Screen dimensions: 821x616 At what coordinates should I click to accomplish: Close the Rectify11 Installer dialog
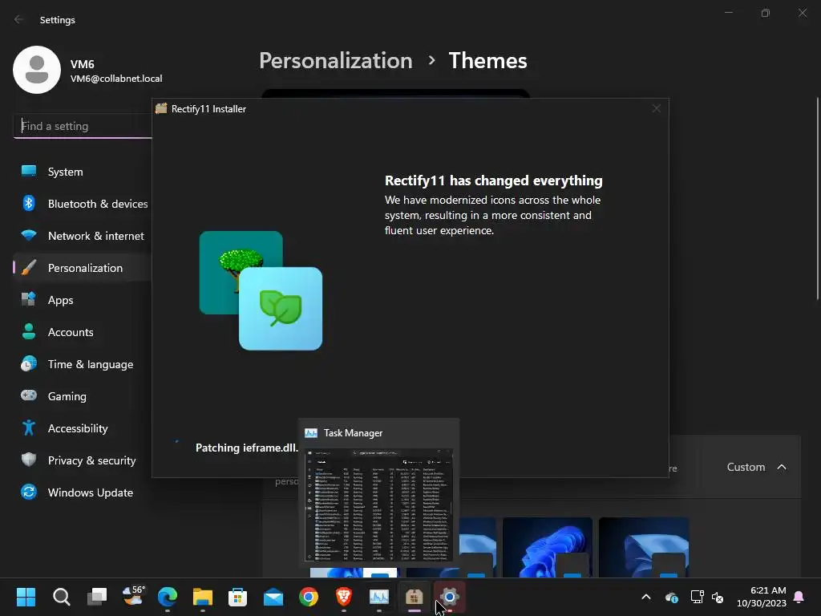click(x=656, y=108)
